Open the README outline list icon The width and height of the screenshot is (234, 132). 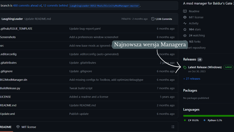pos(173,127)
